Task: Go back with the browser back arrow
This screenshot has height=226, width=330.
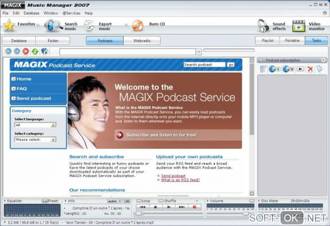Action: click(8, 51)
